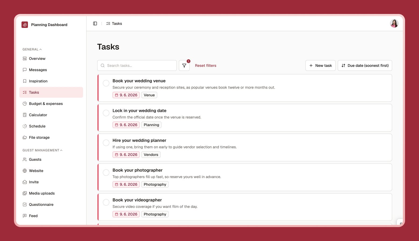Focus the Search tasks input field
The width and height of the screenshot is (419, 241).
click(137, 65)
